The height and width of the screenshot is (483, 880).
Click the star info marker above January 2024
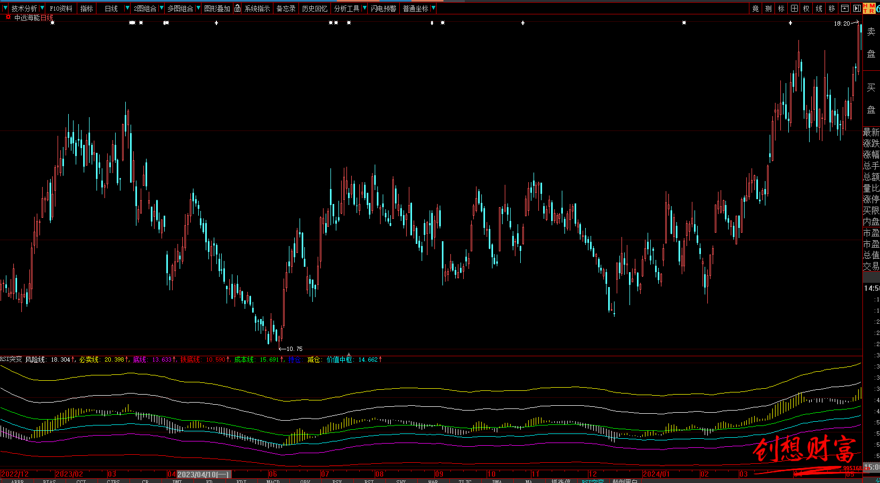684,23
